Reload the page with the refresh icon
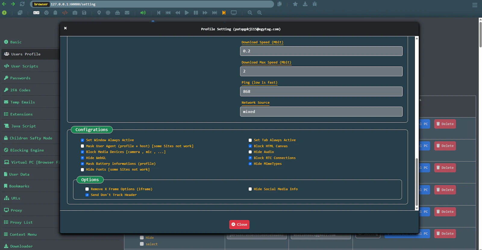 22,4
